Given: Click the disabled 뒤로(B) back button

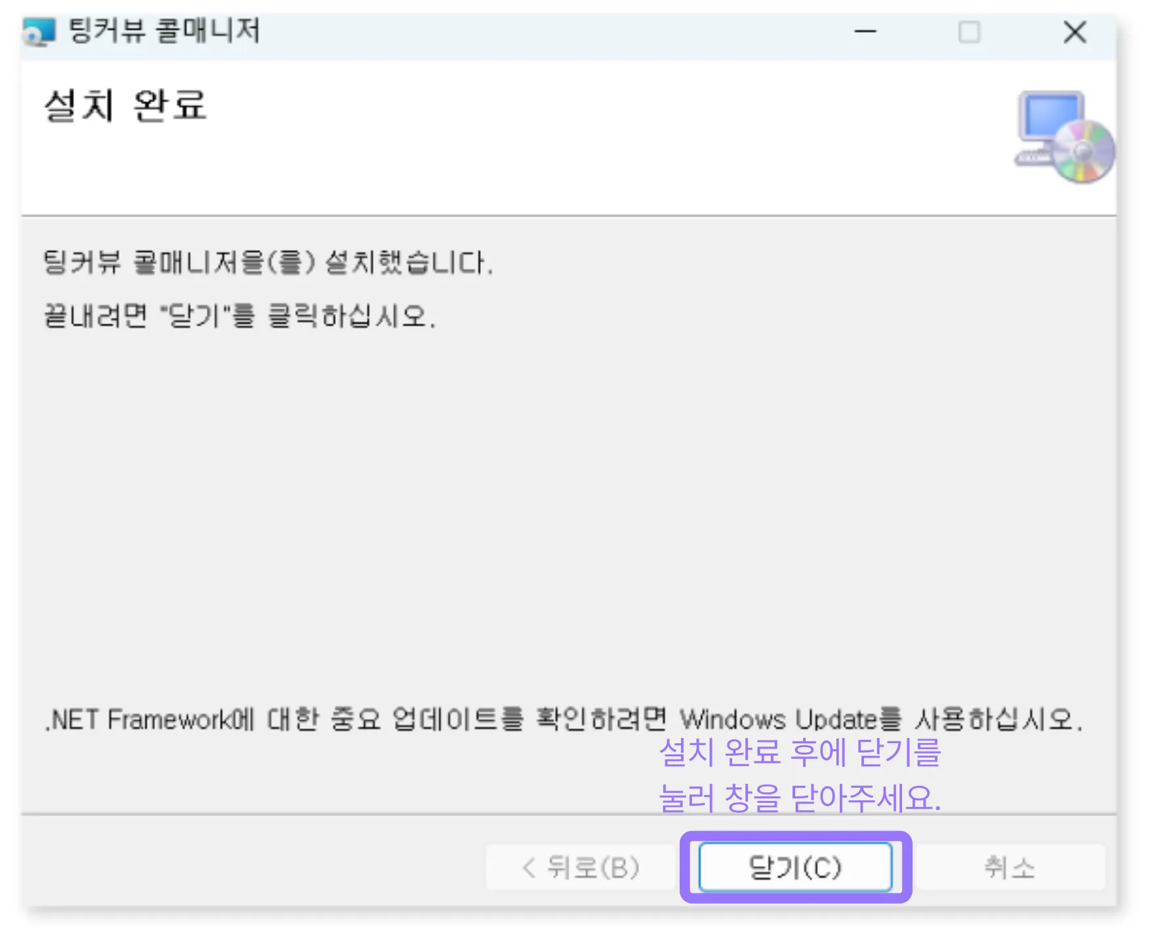Looking at the screenshot, I should (581, 867).
